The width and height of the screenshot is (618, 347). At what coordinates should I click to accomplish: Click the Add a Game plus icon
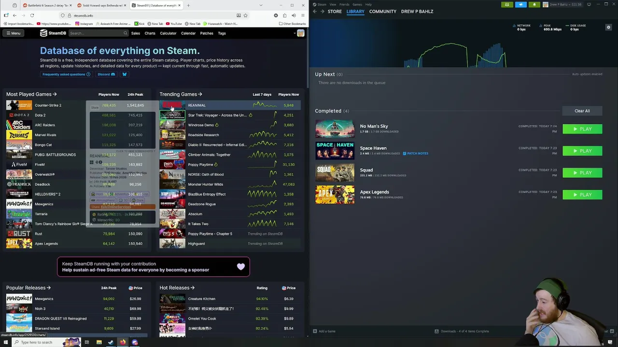click(315, 331)
